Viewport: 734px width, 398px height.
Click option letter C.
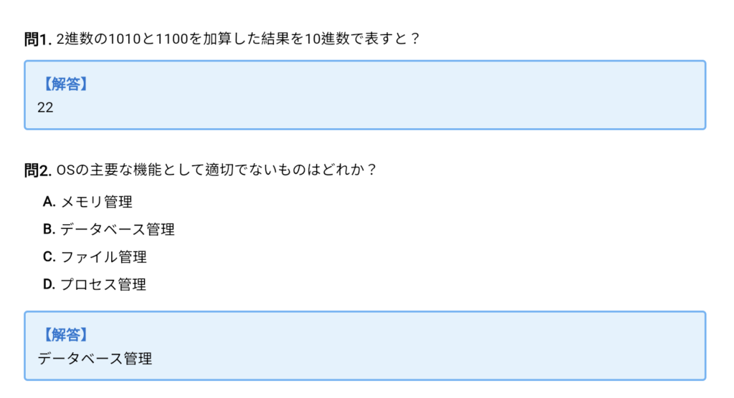49,256
